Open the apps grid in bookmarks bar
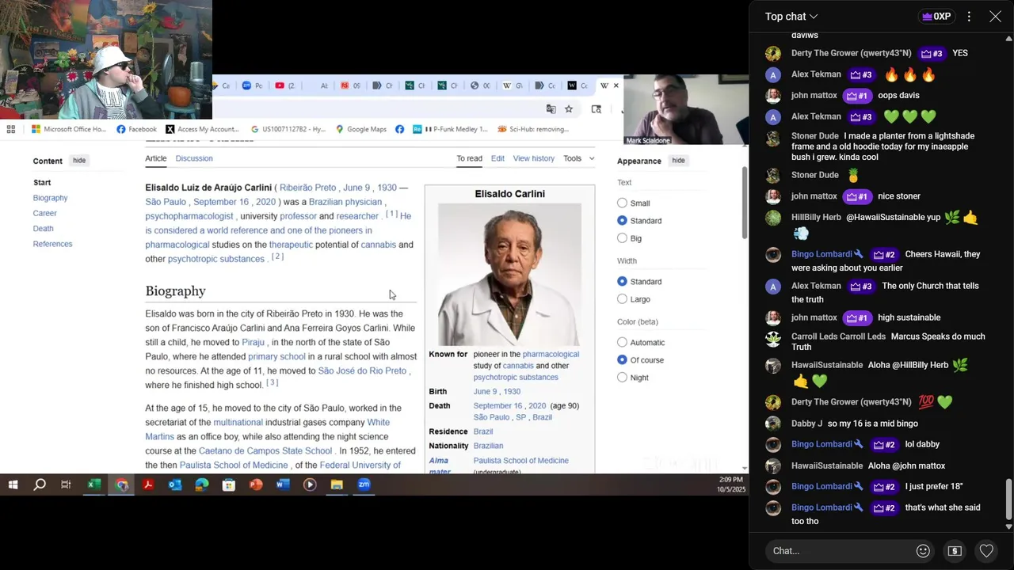The width and height of the screenshot is (1014, 570). click(x=11, y=129)
